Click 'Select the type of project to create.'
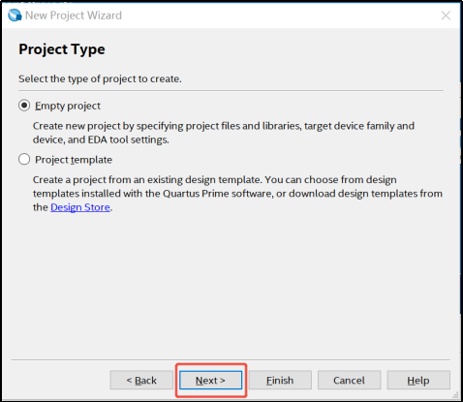Screen dimensions: 463x402 point(100,78)
